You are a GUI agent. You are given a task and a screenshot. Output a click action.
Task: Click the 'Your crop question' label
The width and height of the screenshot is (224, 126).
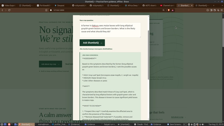86,20
